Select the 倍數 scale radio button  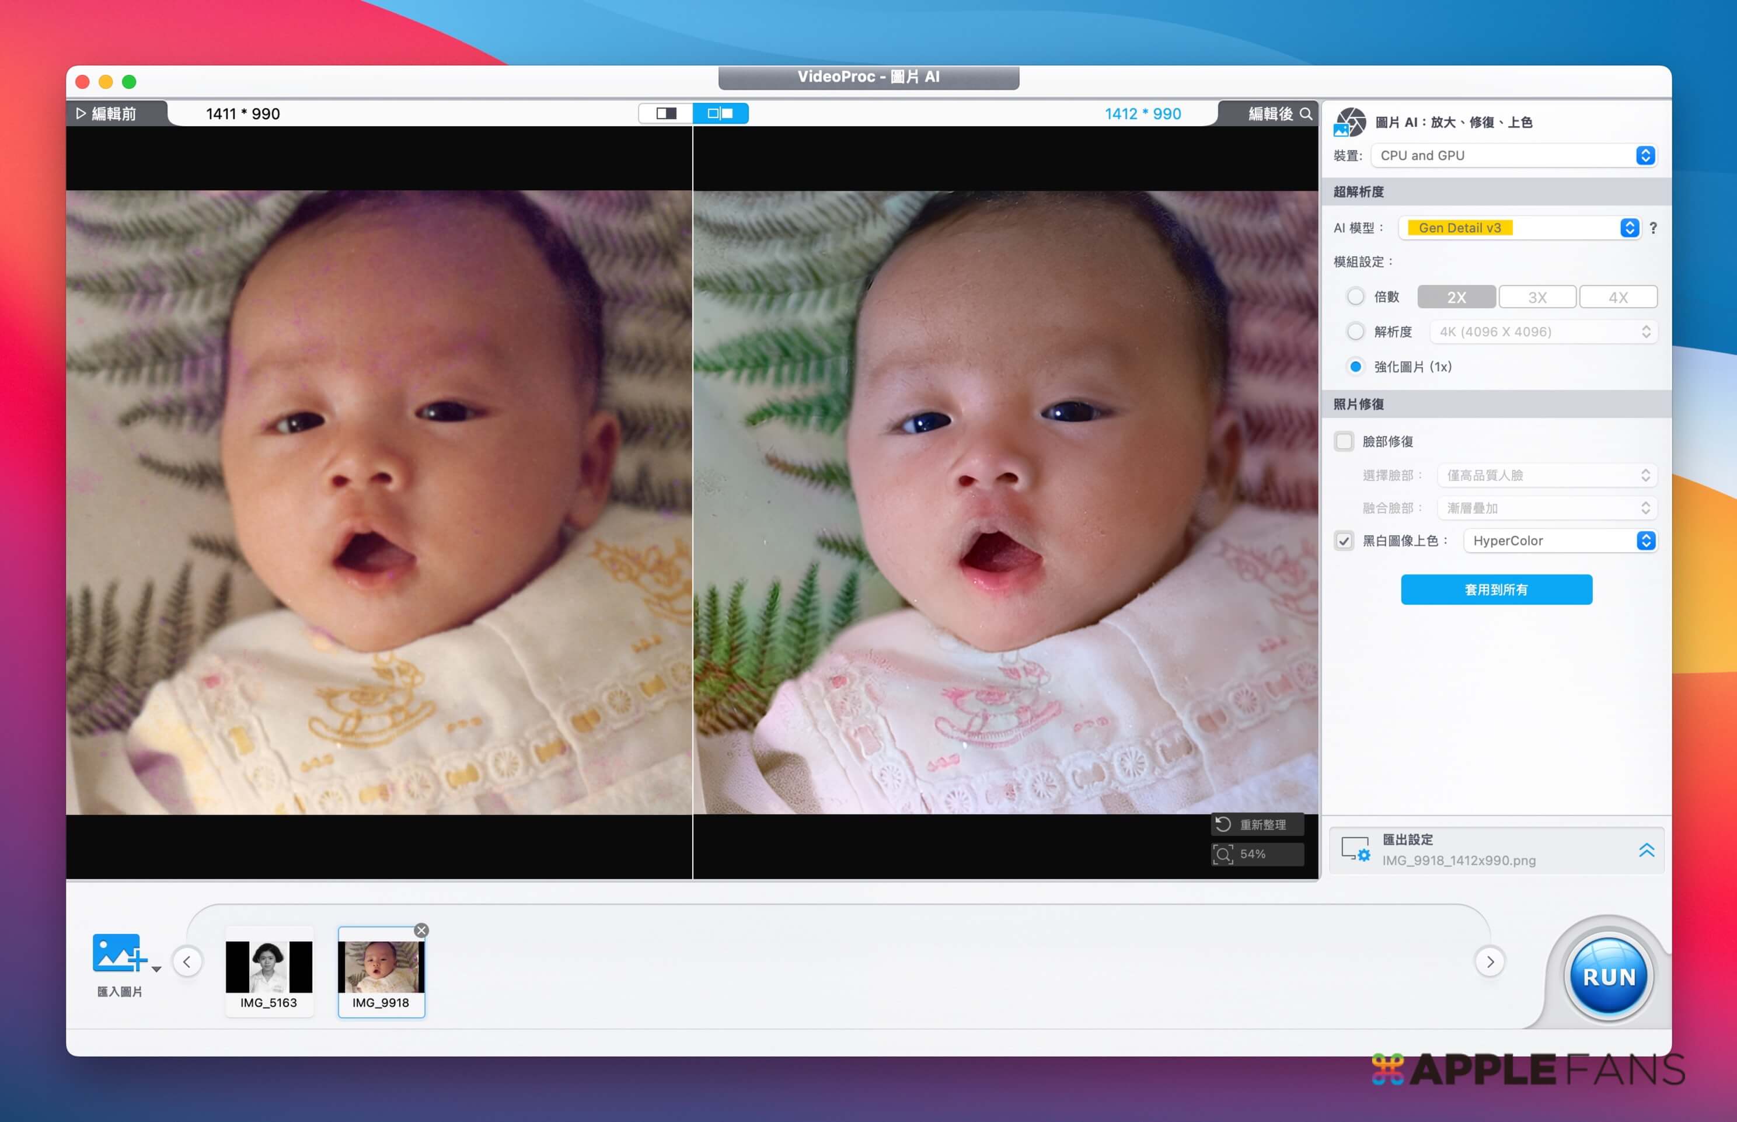(1355, 297)
